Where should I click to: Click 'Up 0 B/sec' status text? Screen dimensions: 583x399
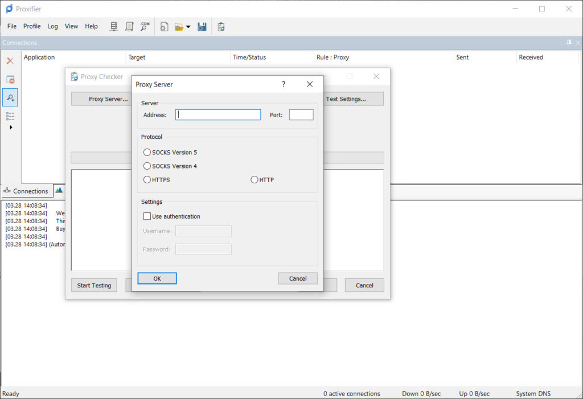tap(474, 393)
